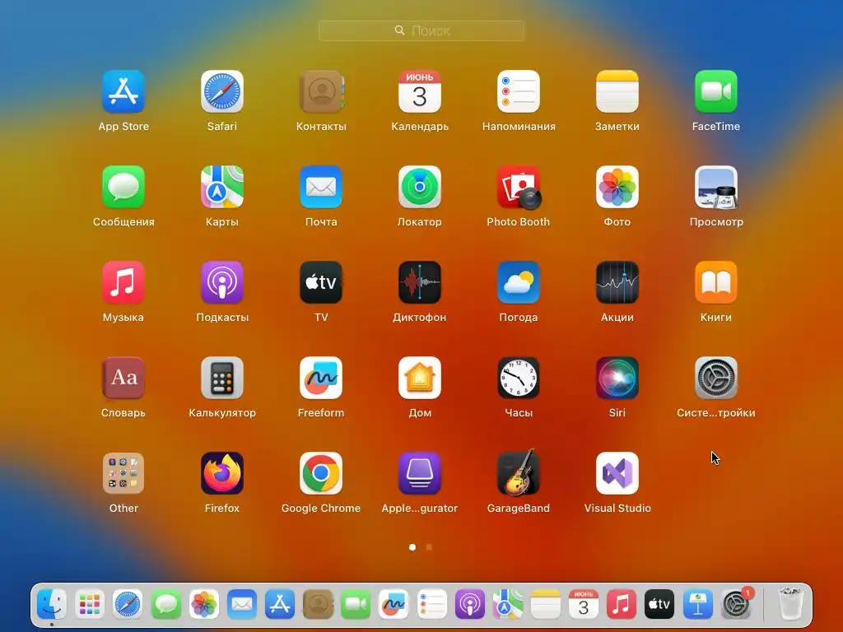Open Messages from the Dock

coord(165,604)
